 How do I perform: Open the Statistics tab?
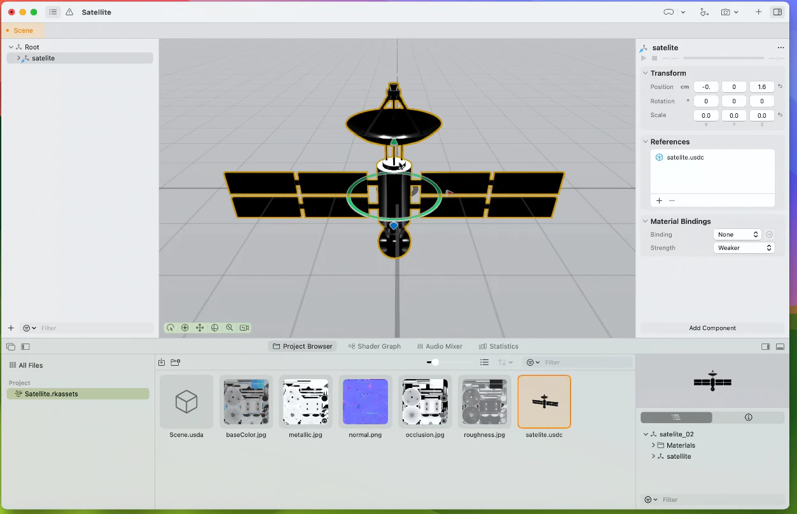point(499,346)
